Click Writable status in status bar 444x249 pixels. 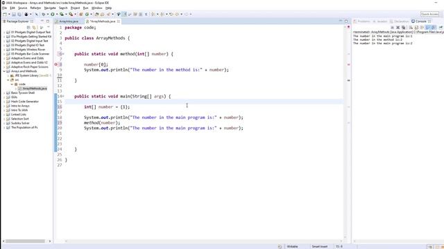(x=292, y=246)
